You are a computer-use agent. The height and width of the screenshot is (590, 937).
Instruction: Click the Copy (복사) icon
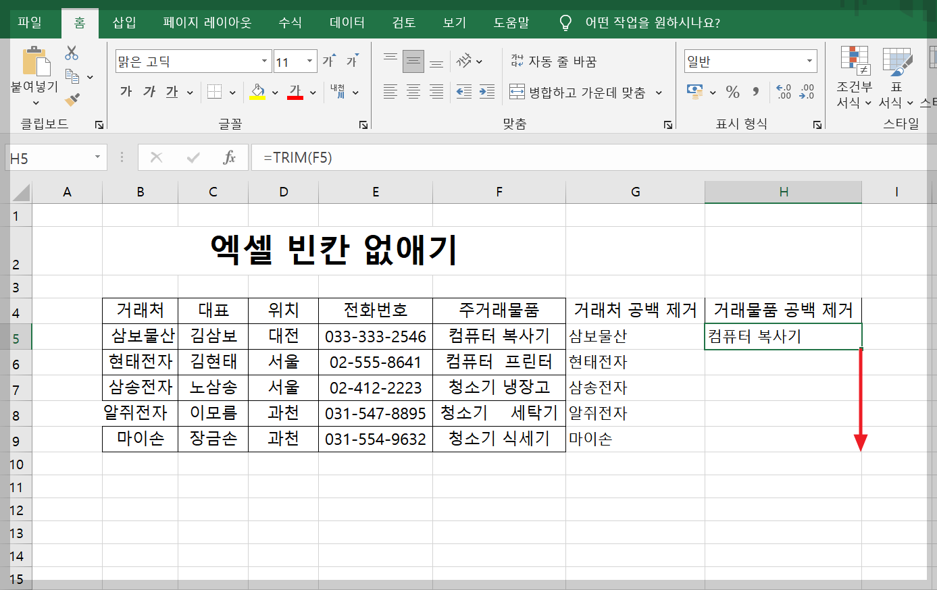72,76
